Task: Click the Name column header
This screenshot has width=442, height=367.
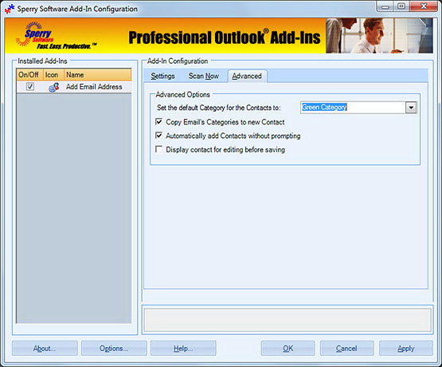Action: point(97,75)
